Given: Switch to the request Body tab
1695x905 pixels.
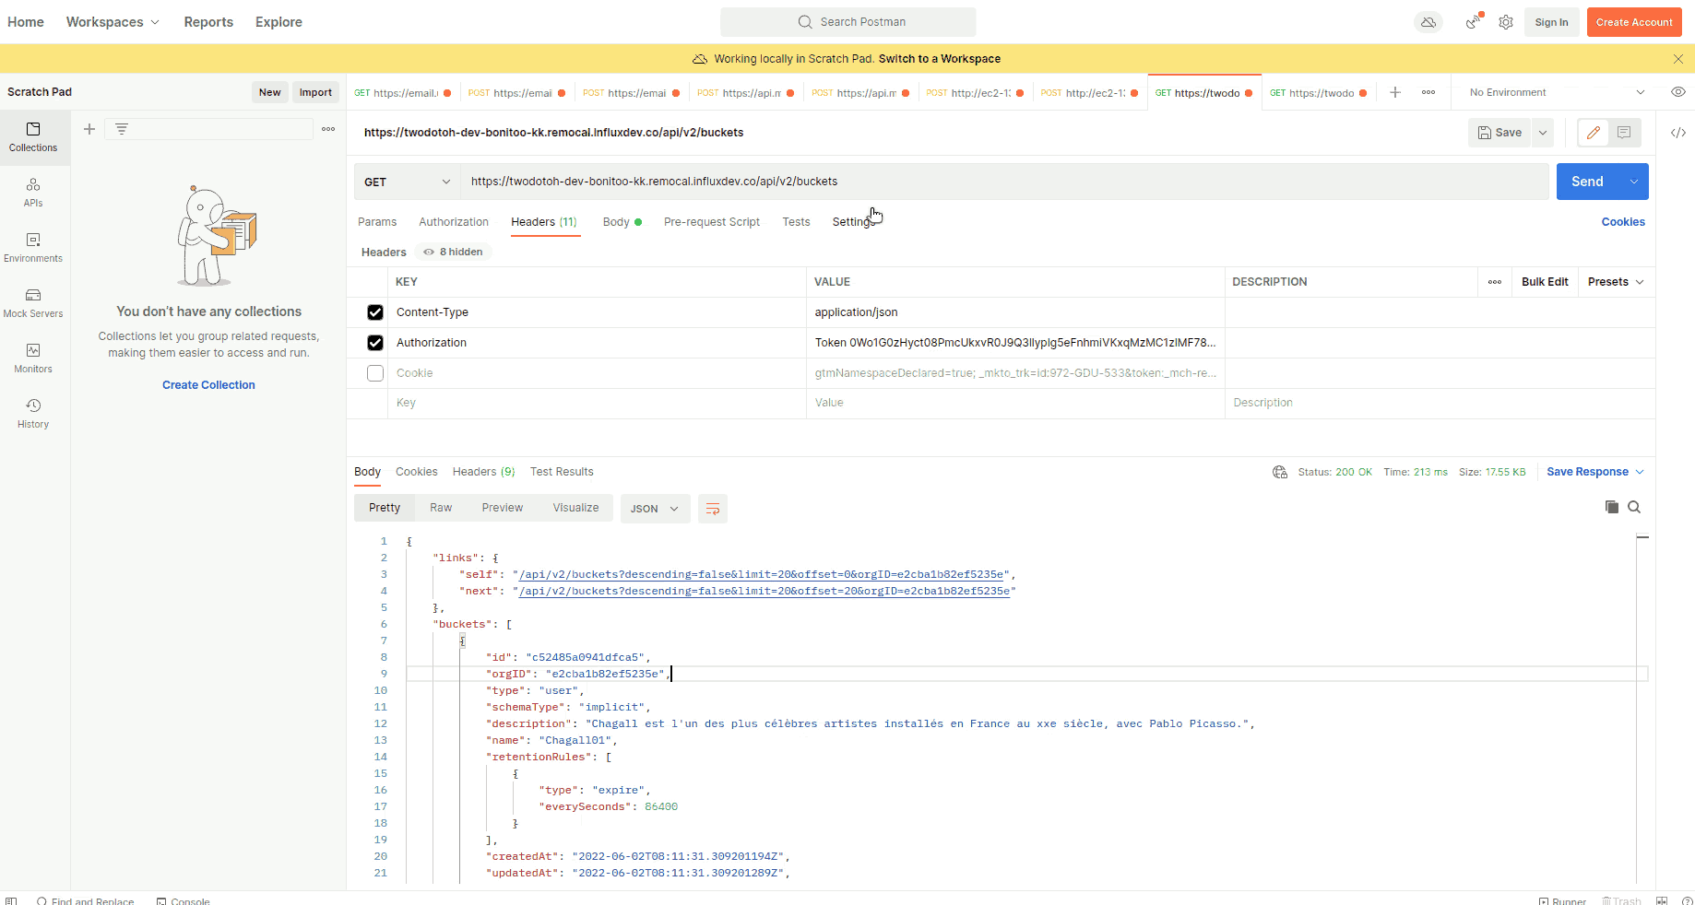Looking at the screenshot, I should pos(622,222).
